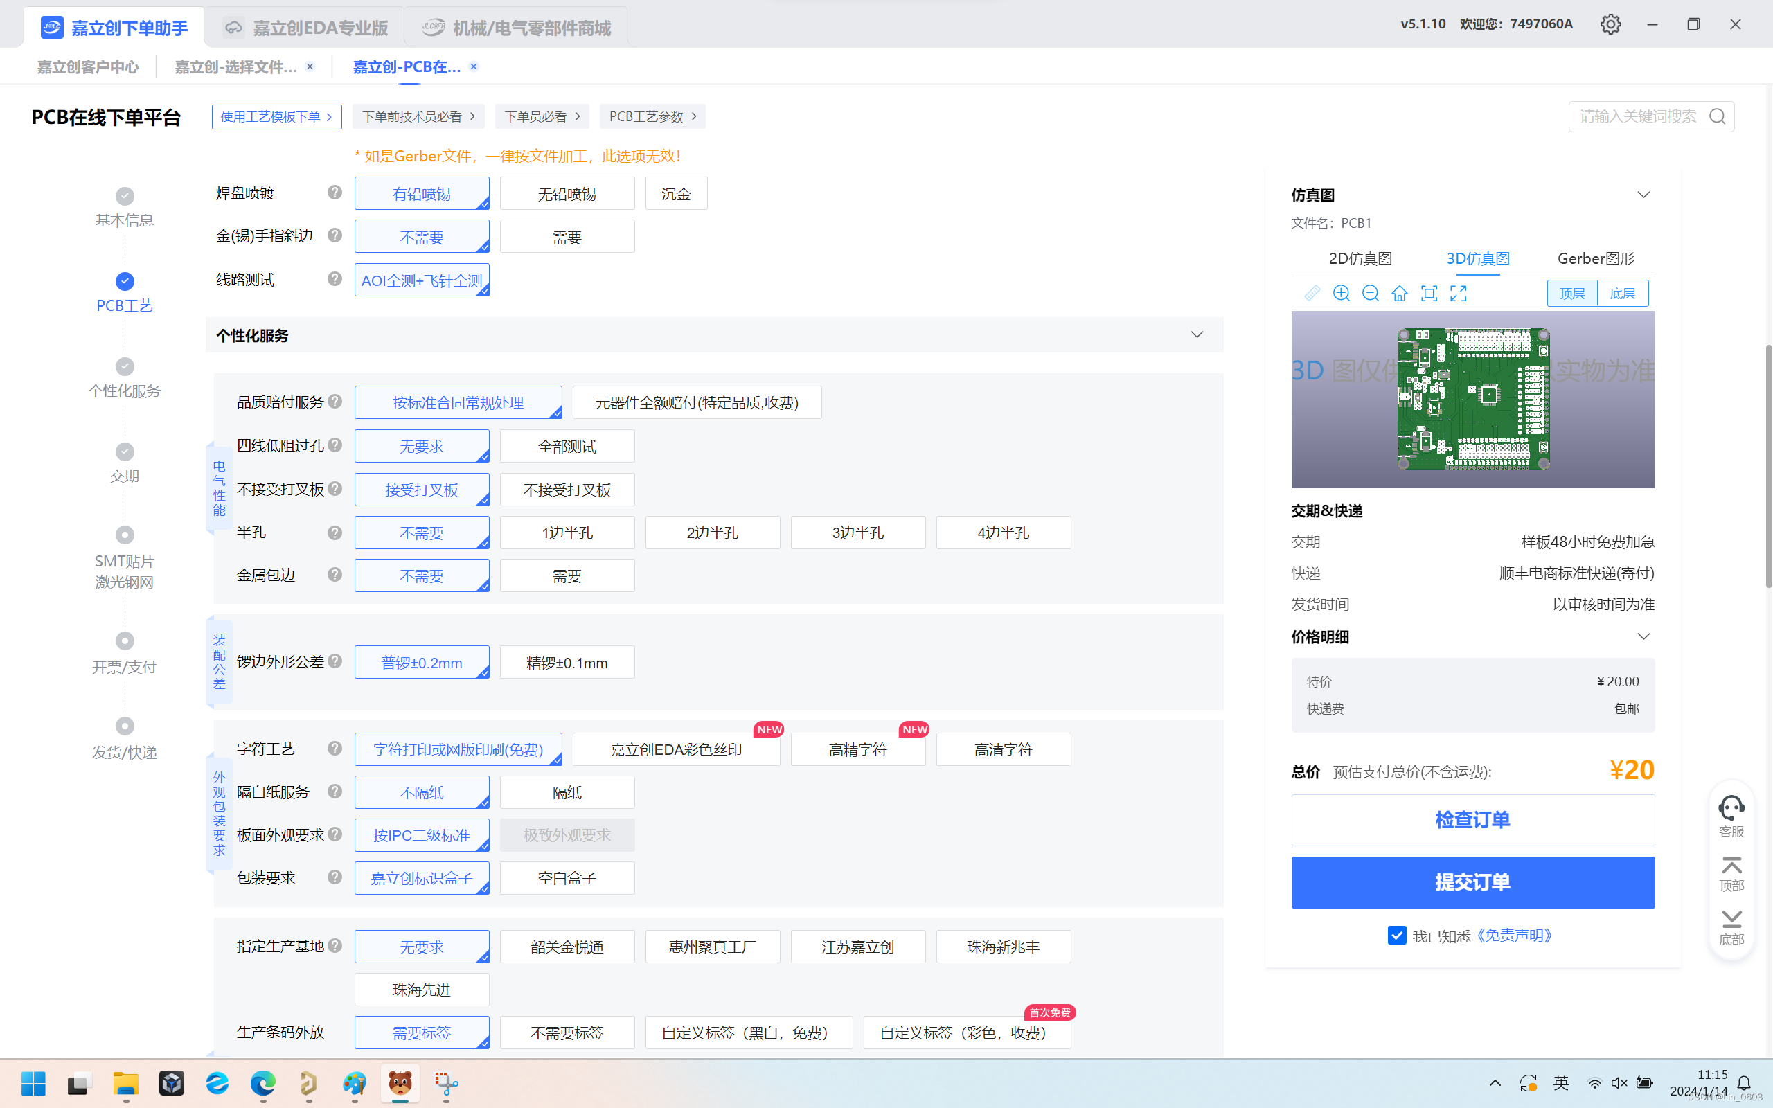Collapse the 仿真图 panel chevron

(1643, 195)
